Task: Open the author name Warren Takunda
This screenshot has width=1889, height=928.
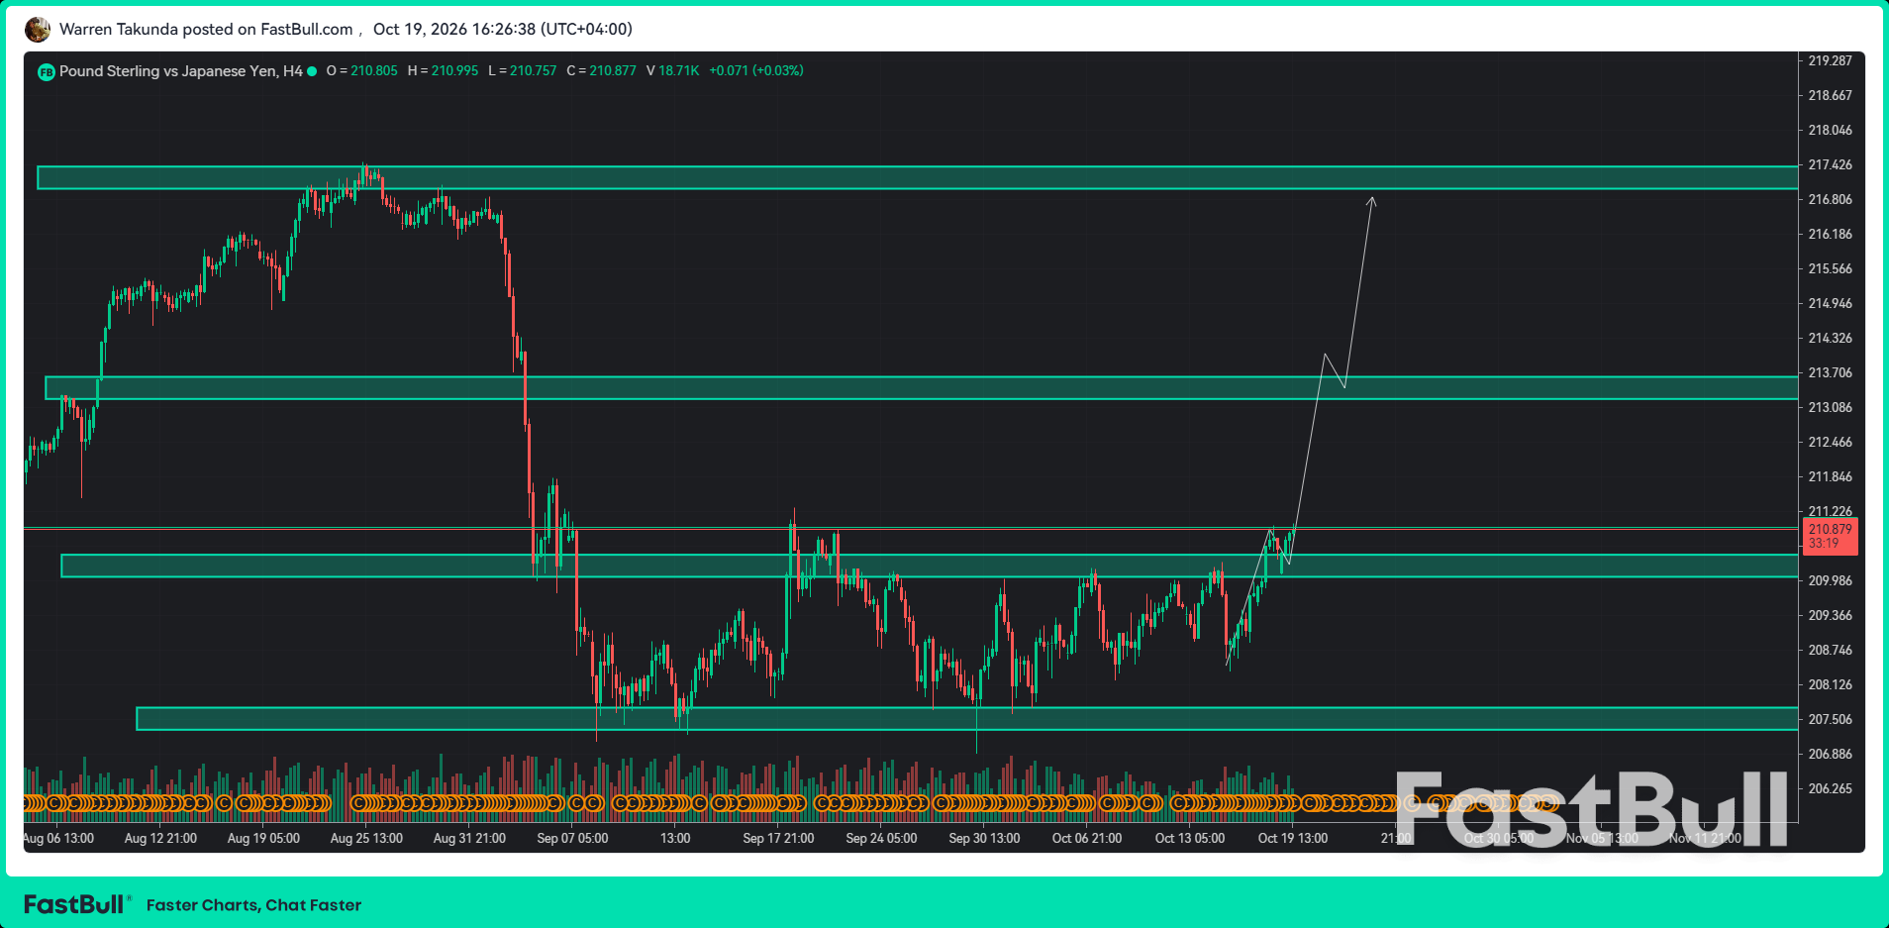Action: pyautogui.click(x=119, y=29)
